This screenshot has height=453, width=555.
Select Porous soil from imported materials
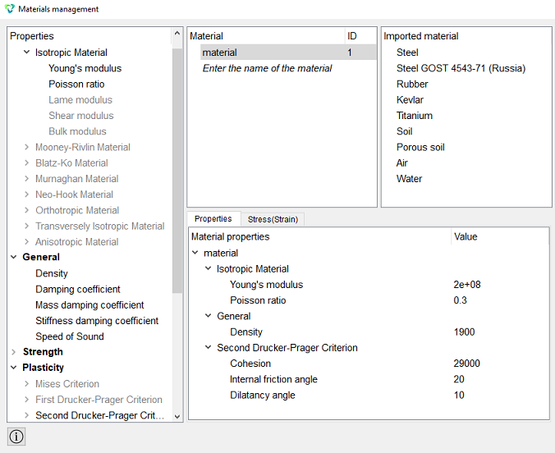[420, 147]
